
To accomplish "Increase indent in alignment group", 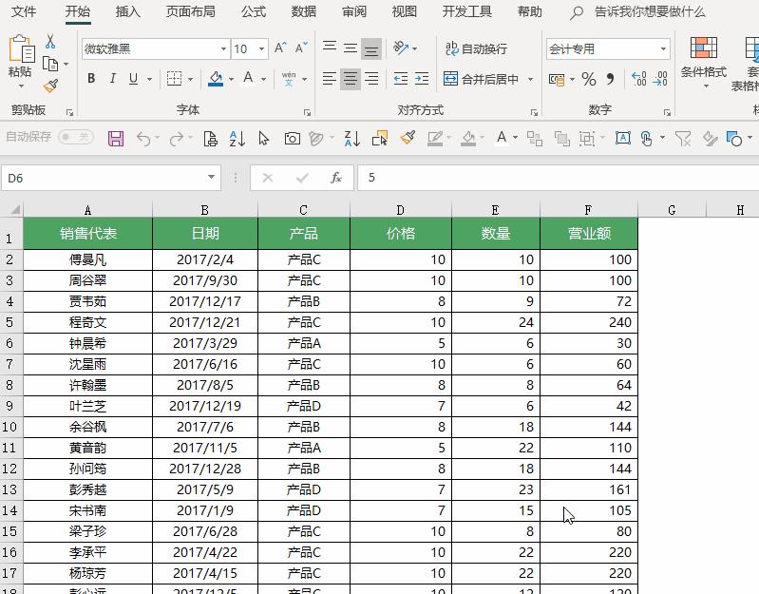I will pyautogui.click(x=422, y=79).
